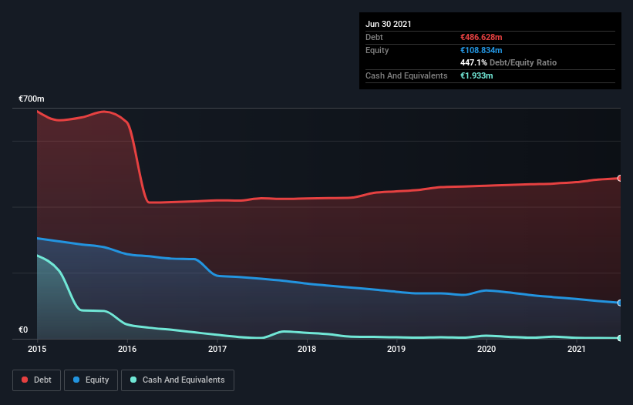The image size is (633, 405).
Task: Select the 2020 x-axis label
Action: pyautogui.click(x=487, y=349)
